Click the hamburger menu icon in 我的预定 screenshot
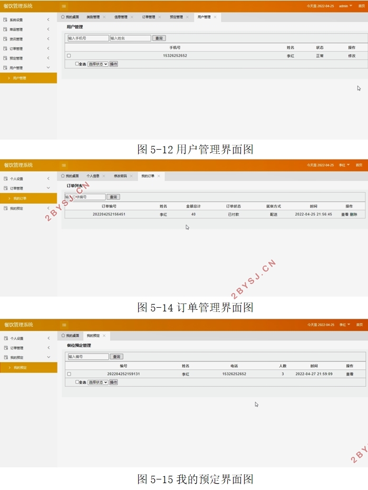The height and width of the screenshot is (490, 368). click(x=64, y=325)
